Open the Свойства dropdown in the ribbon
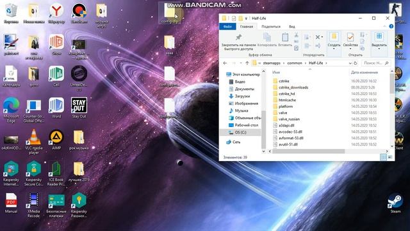 (350, 40)
